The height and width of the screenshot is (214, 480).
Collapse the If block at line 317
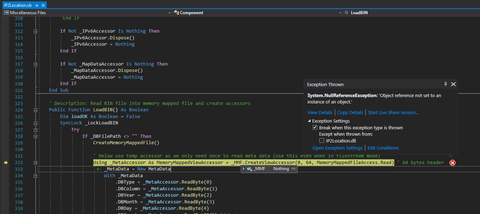tap(35, 64)
